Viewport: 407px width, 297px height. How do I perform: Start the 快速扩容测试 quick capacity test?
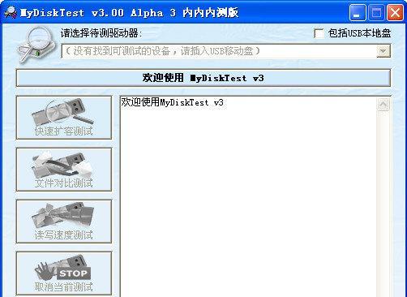pyautogui.click(x=64, y=118)
